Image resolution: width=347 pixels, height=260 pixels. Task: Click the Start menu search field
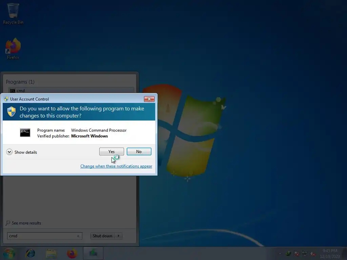pos(44,236)
